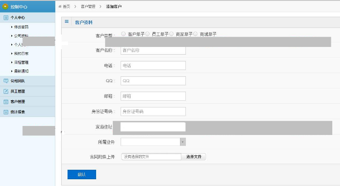Focus the 客户名称 input field
Image resolution: width=340 pixels, height=186 pixels.
(153, 50)
